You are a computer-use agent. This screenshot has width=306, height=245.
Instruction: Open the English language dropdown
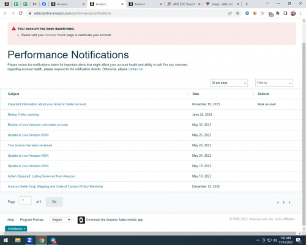[61, 220]
